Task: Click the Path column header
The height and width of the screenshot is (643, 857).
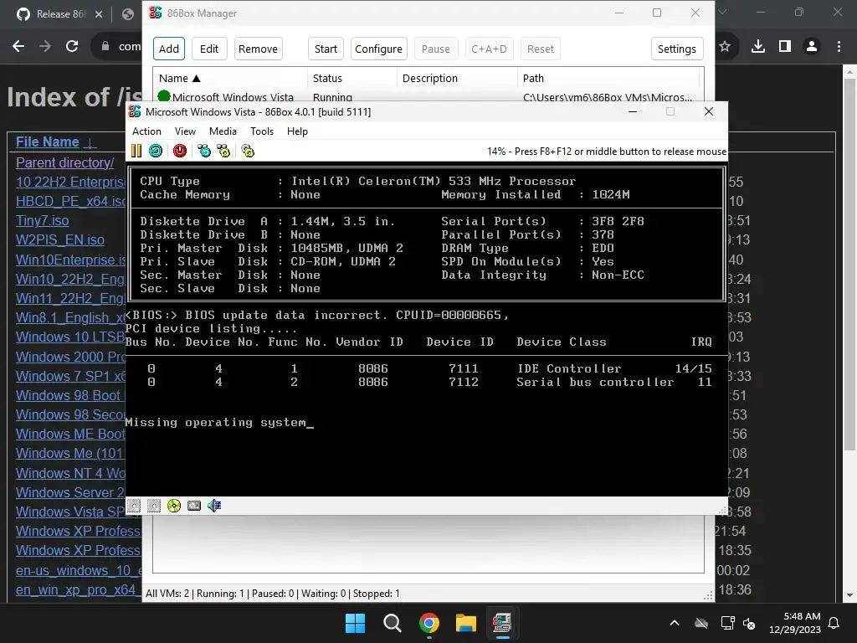Action: [x=608, y=78]
